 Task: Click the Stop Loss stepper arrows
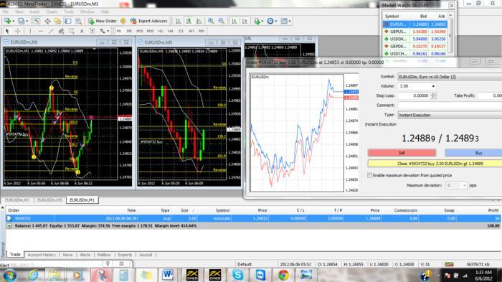pos(433,95)
